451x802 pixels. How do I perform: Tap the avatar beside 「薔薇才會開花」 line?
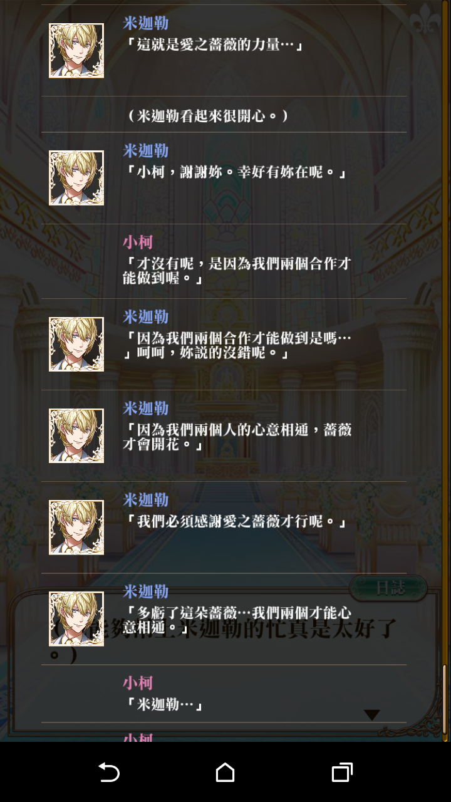[x=76, y=435]
